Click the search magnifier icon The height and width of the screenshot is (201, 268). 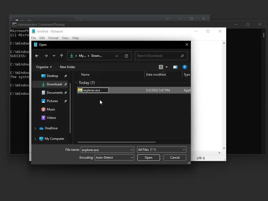click(182, 56)
